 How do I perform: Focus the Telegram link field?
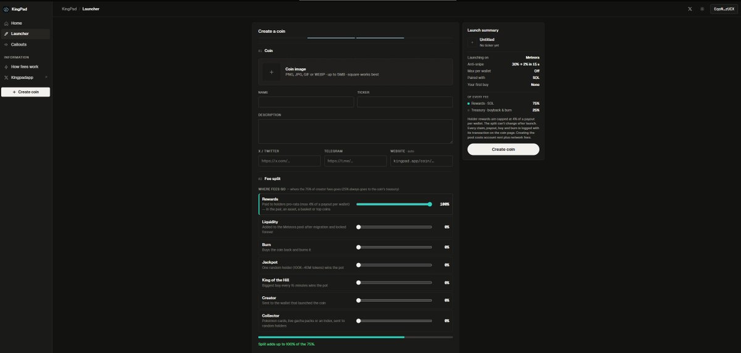(x=355, y=161)
